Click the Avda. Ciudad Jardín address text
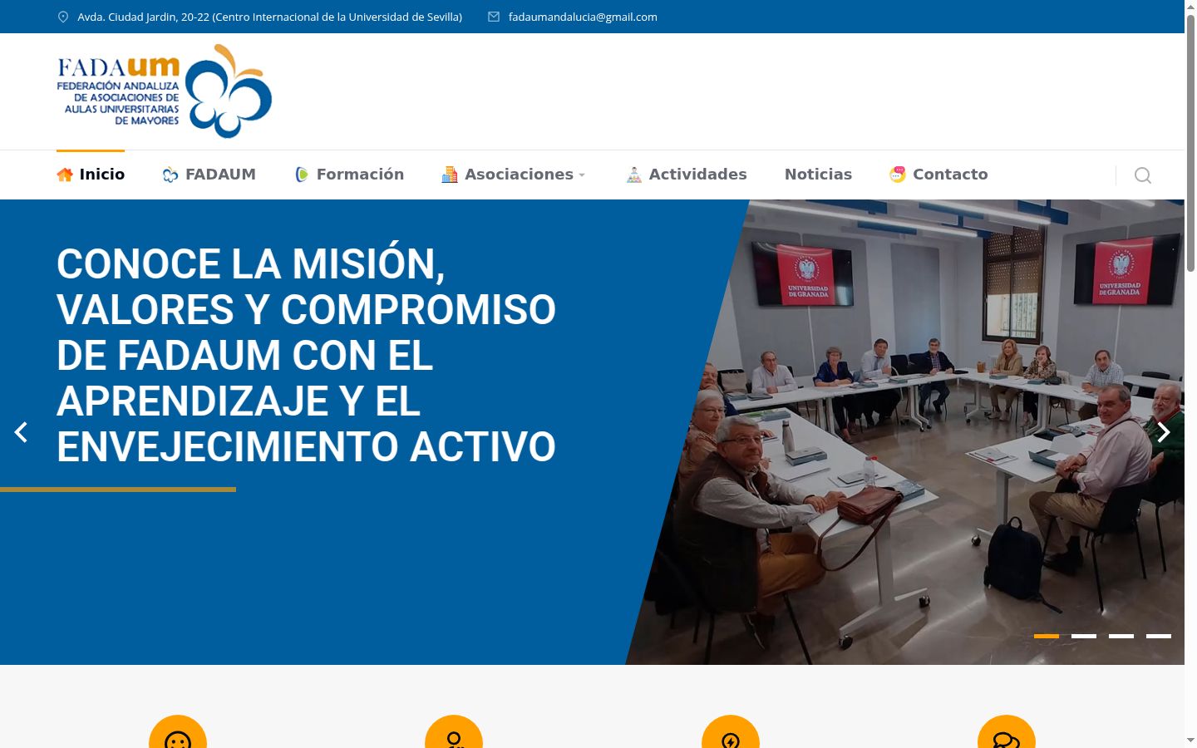This screenshot has width=1197, height=748. click(x=269, y=17)
